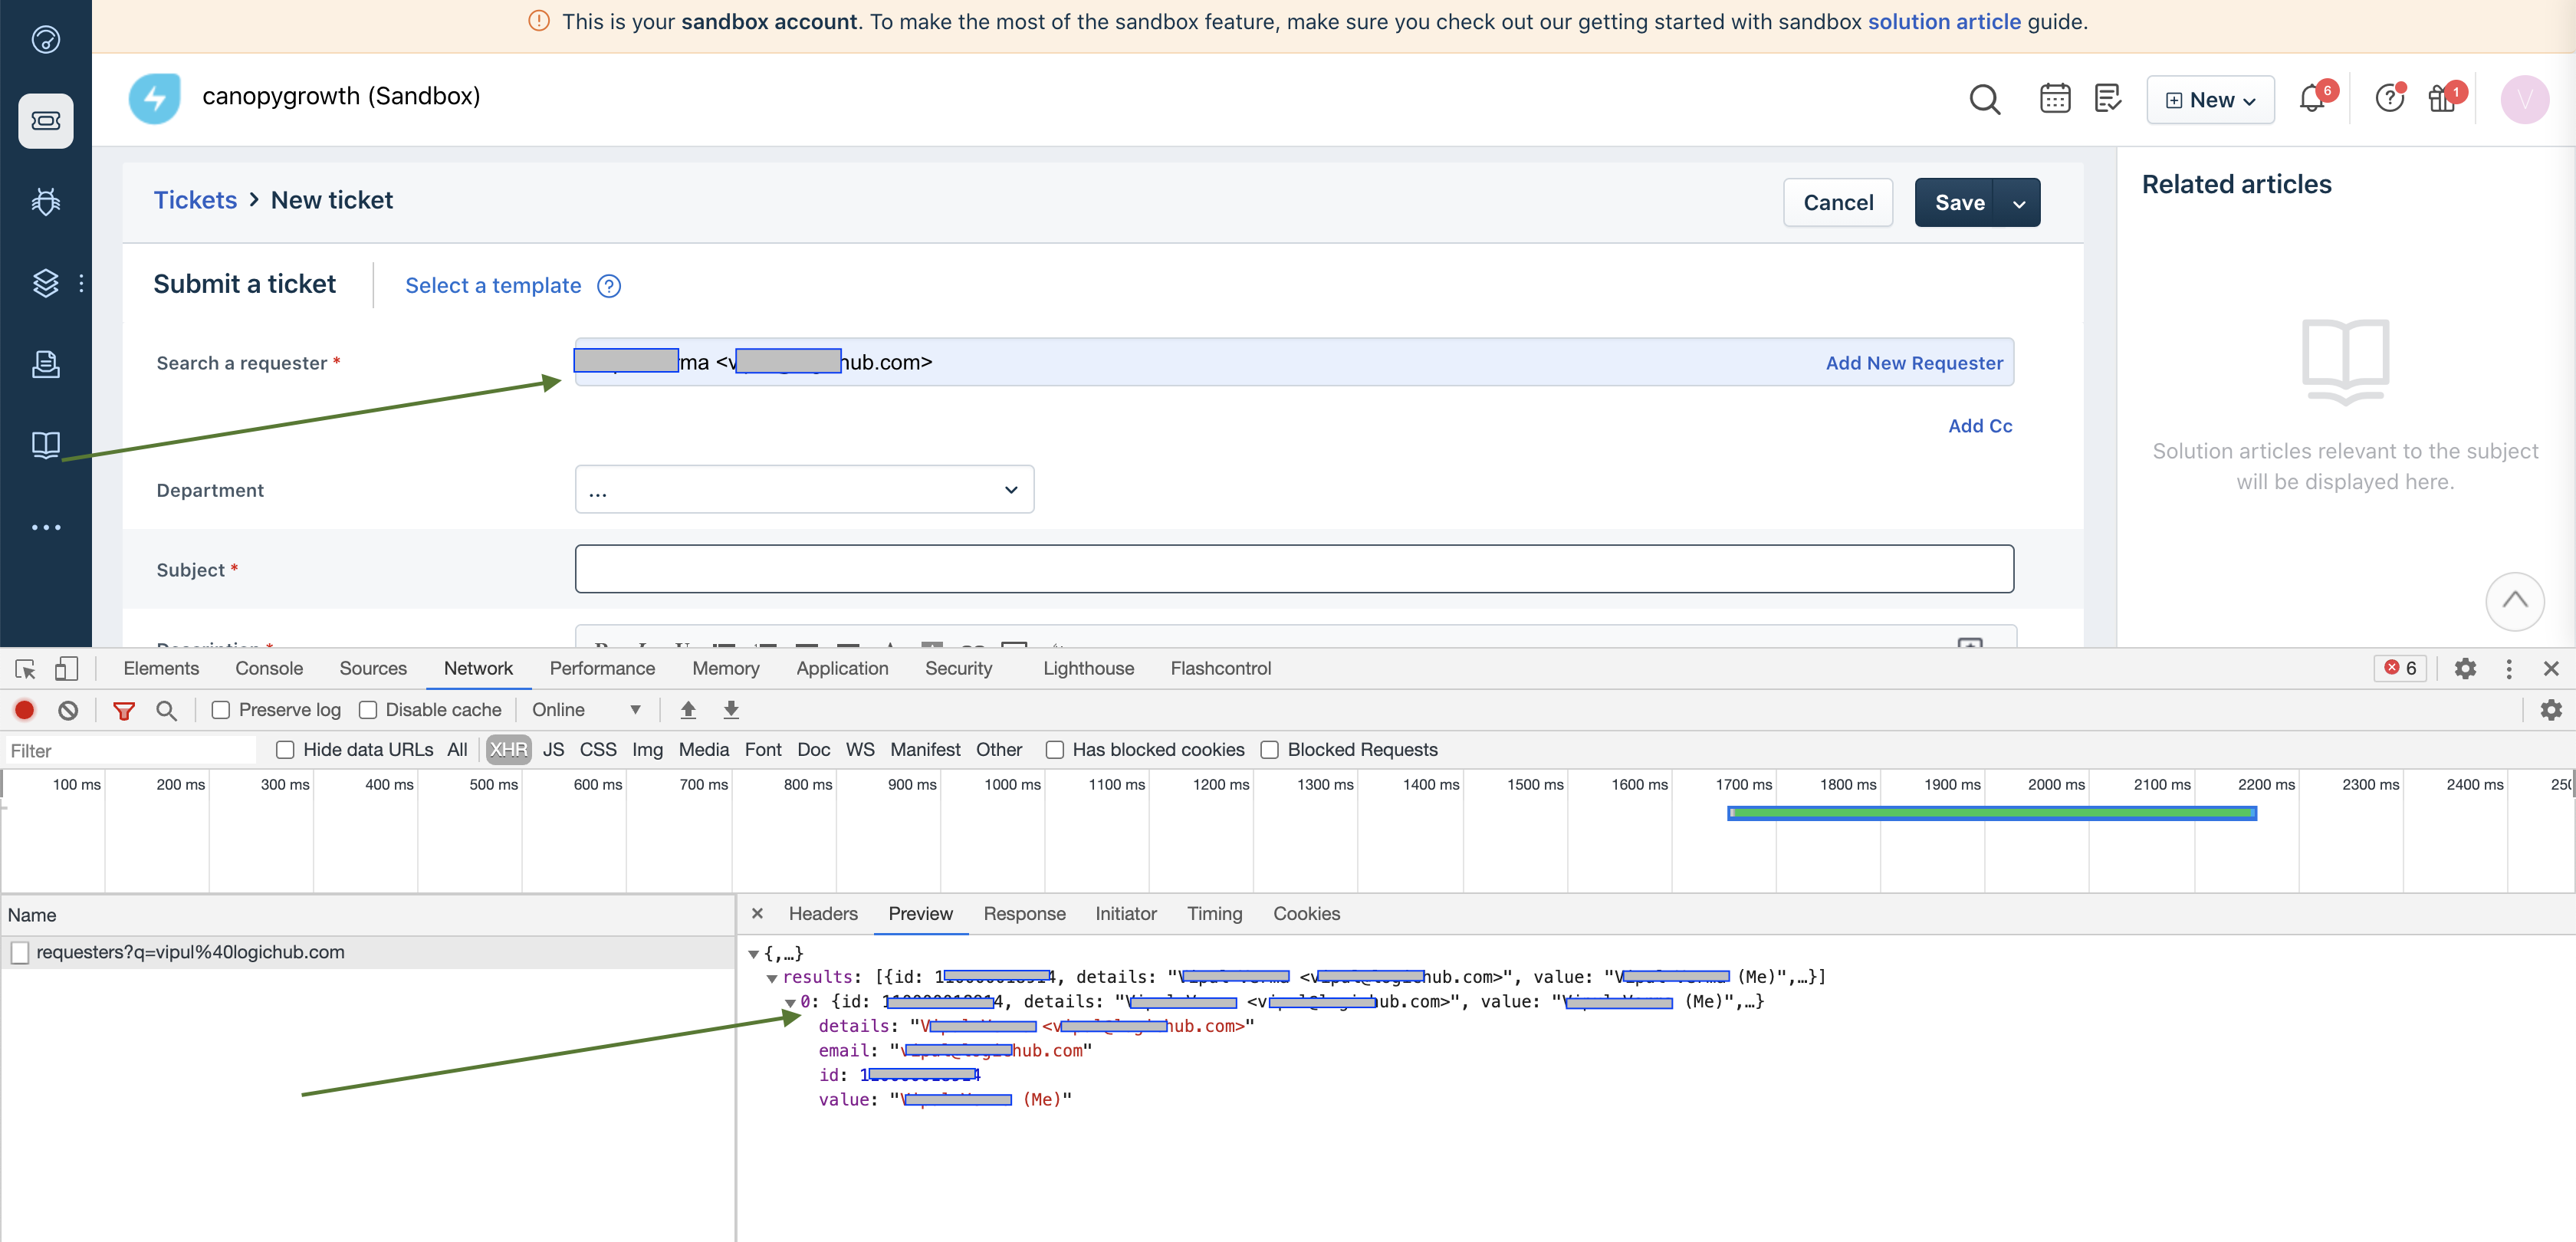This screenshot has height=1242, width=2576.
Task: Open the DevTools errors counter showing 6
Action: tap(2400, 668)
